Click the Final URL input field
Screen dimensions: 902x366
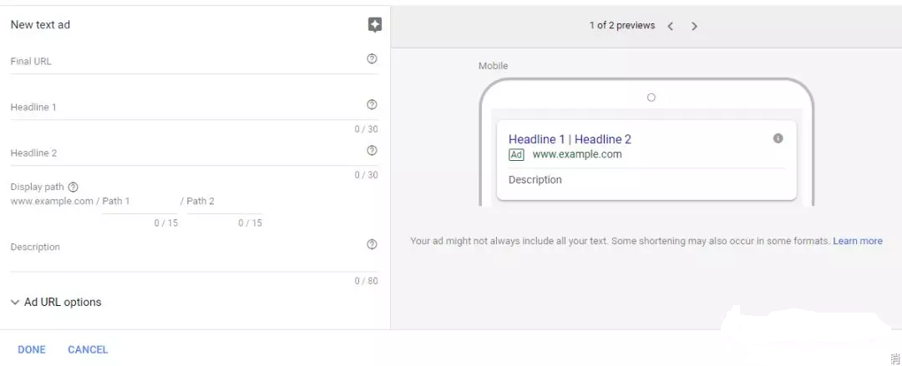point(184,62)
